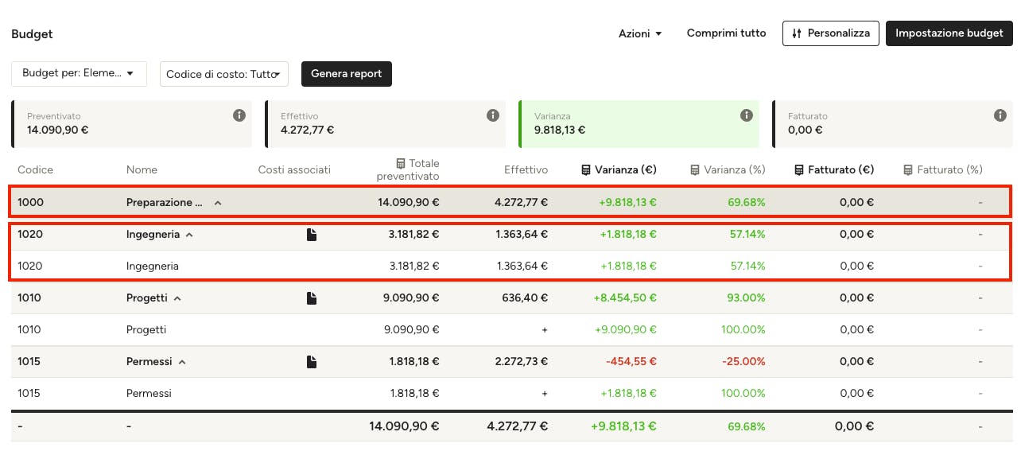Open the Codice di costo: Tutto dropdown
The width and height of the screenshot is (1021, 455).
(224, 74)
